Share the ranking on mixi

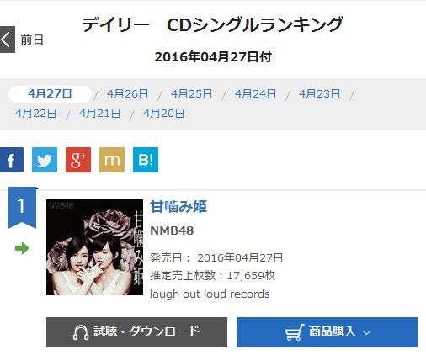click(112, 160)
